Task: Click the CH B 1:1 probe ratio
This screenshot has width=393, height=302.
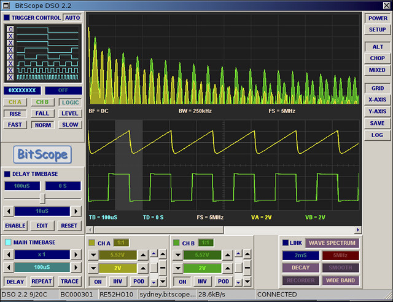Action: (206, 243)
